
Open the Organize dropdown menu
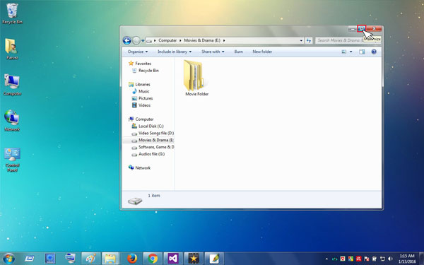tap(138, 52)
